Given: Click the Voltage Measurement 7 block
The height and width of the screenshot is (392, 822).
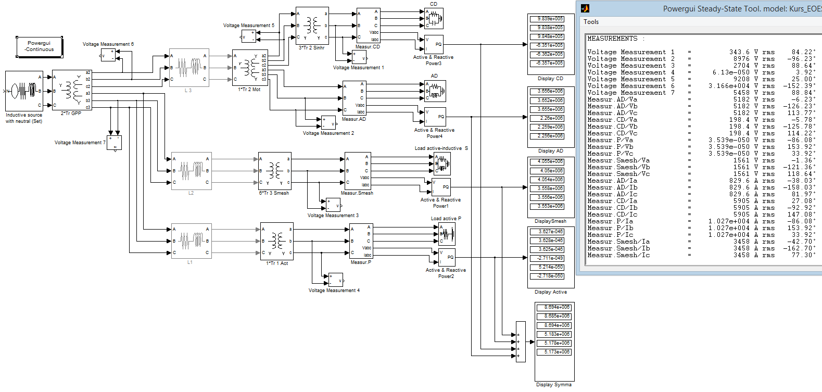Looking at the screenshot, I should [114, 143].
